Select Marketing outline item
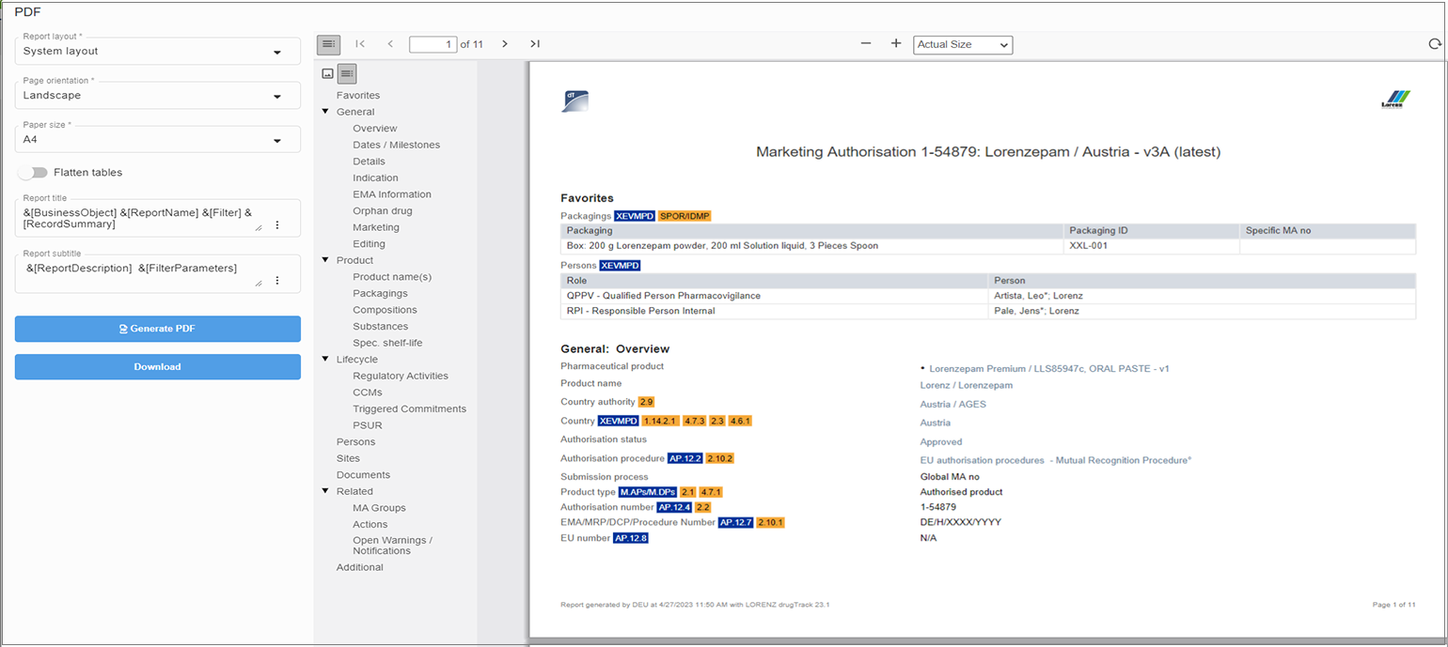 (376, 227)
